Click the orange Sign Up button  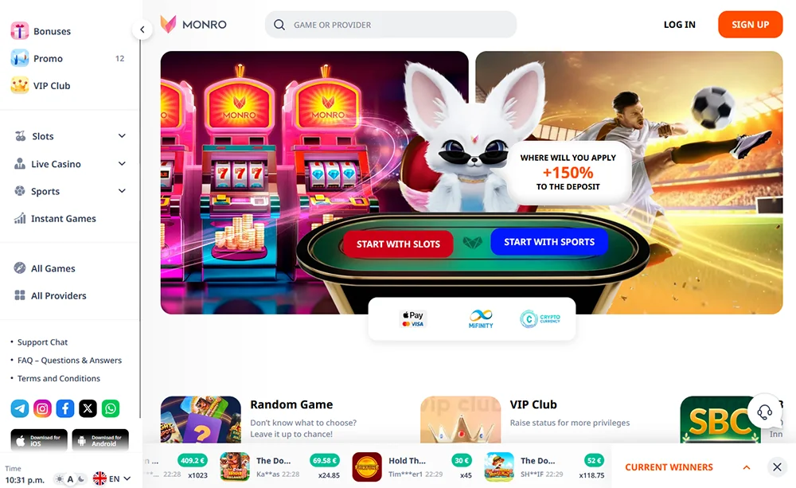[x=751, y=25]
